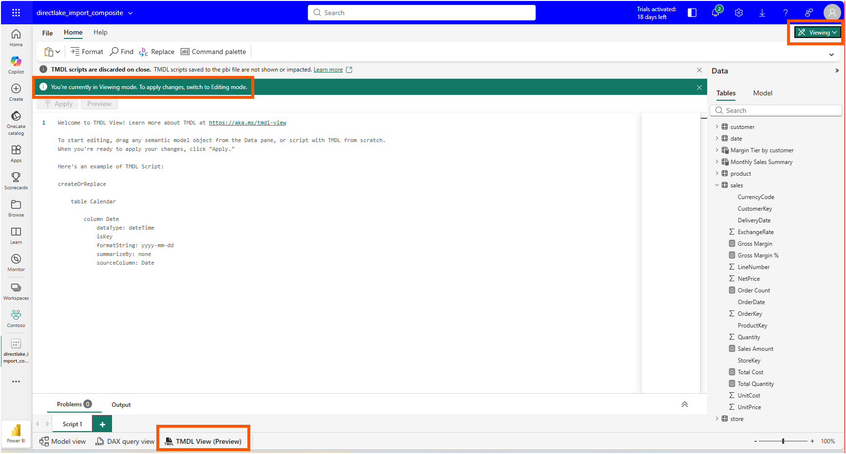Screen dimensions: 846x454
Task: Click the zoom in plus button
Action: [812, 441]
